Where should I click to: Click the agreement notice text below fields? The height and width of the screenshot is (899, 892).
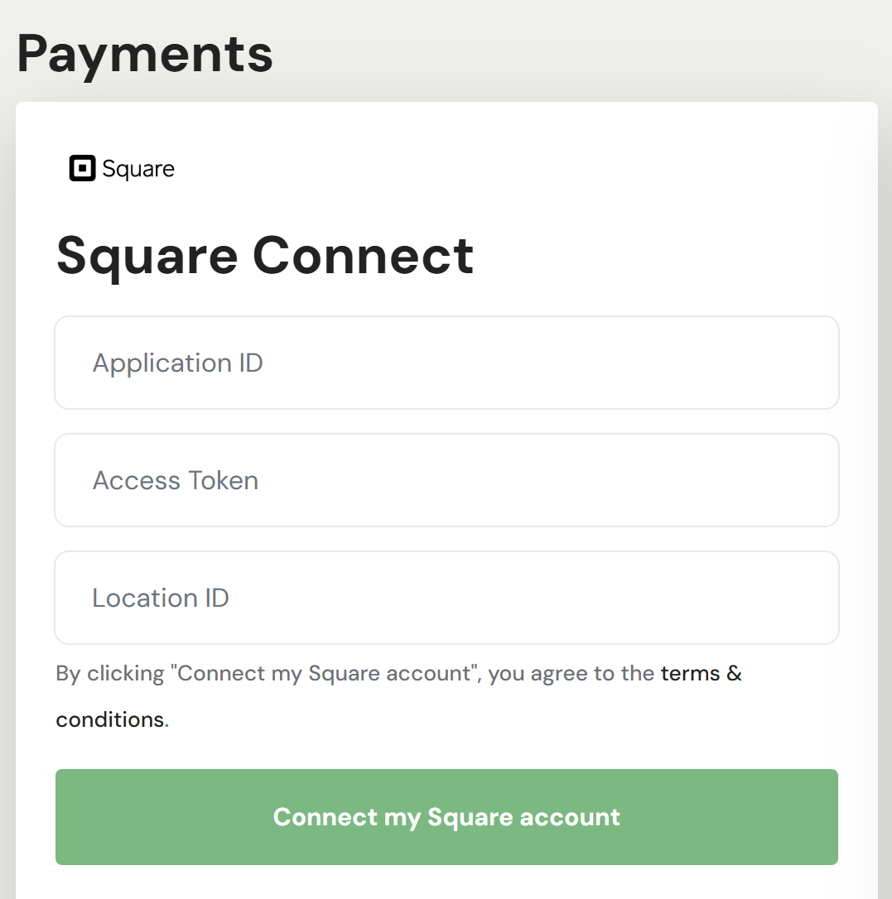click(356, 673)
